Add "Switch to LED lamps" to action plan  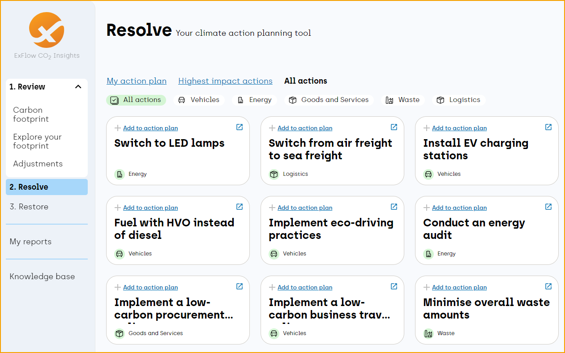coord(150,128)
